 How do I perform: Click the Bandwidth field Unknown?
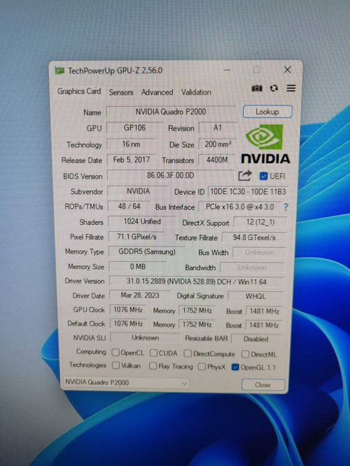coord(252,268)
